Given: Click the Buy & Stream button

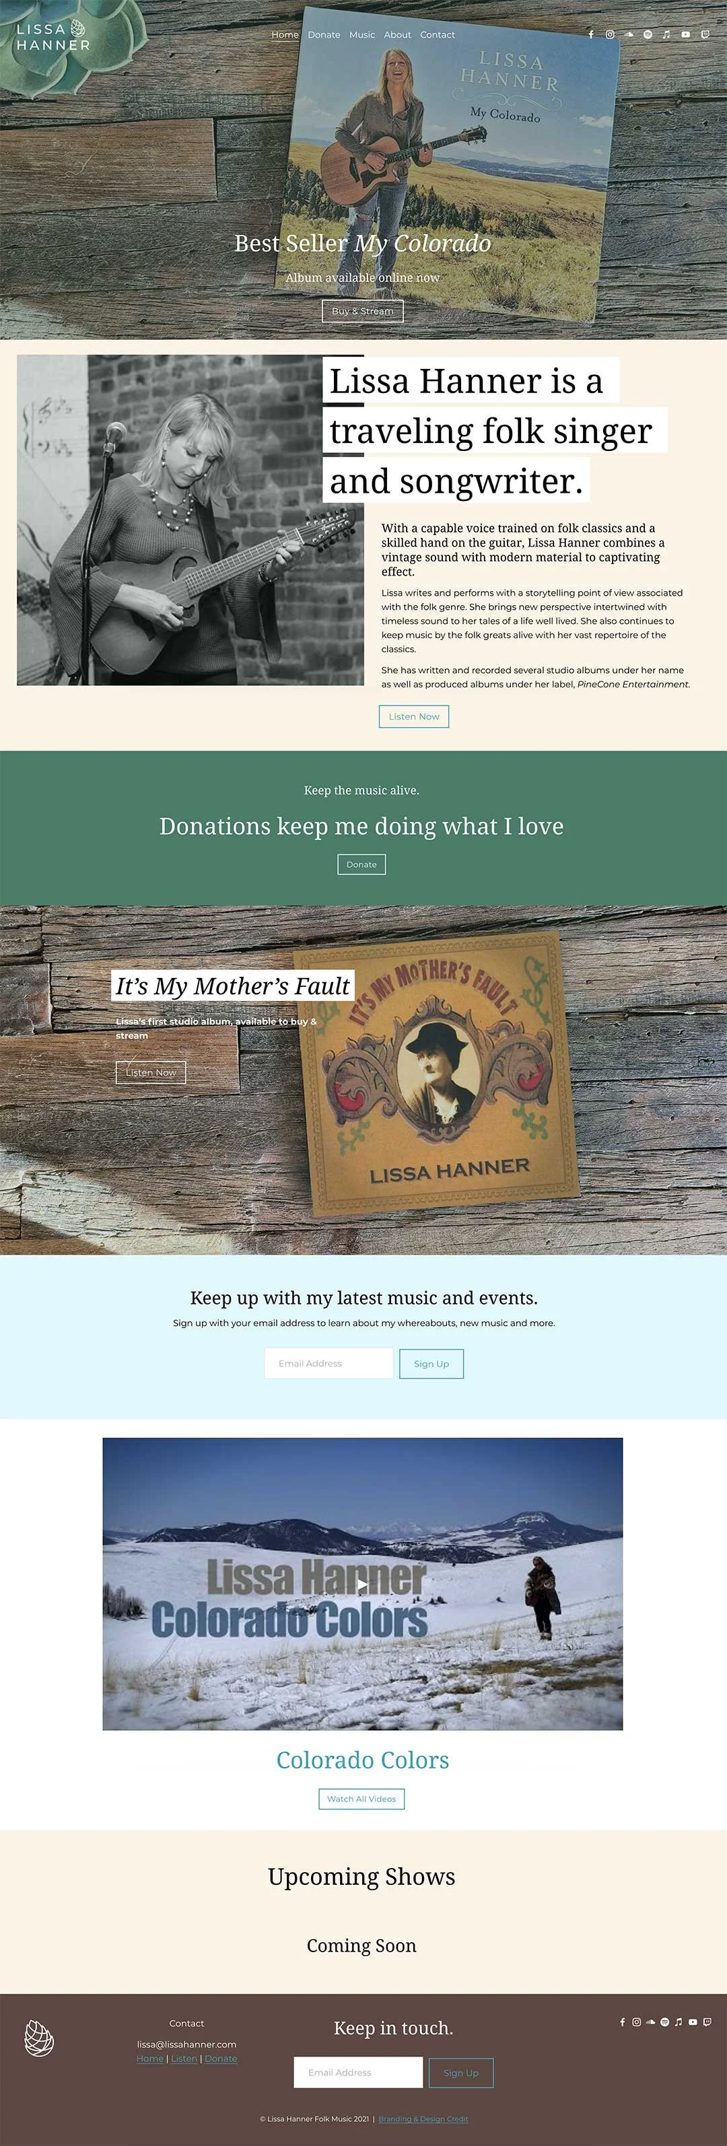Looking at the screenshot, I should point(362,311).
